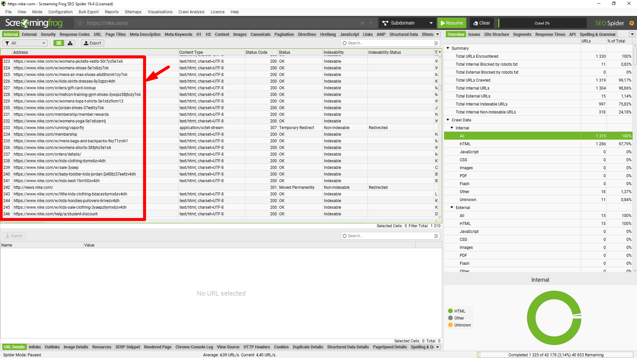Switch to Response Codes tab
The image size is (637, 358).
point(75,34)
